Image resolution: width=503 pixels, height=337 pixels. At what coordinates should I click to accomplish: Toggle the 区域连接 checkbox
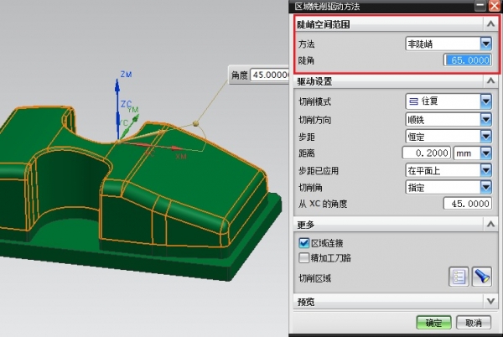[x=303, y=243]
